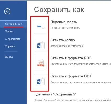Click Скачать копию heading
This screenshot has height=104, width=111.
pyautogui.click(x=63, y=40)
